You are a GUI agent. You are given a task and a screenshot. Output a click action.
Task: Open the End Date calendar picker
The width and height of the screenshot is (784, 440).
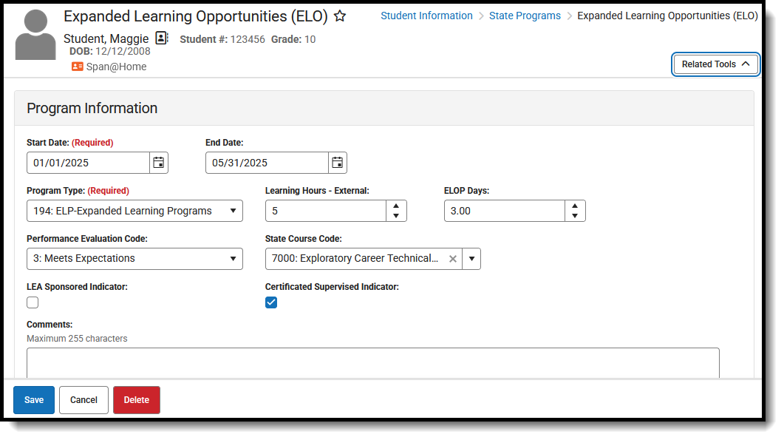coord(338,163)
